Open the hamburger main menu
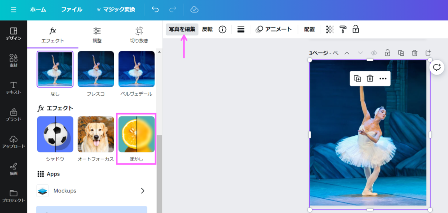 (13, 10)
